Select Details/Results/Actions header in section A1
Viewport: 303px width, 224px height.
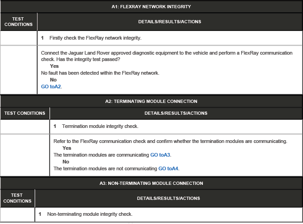click(169, 21)
